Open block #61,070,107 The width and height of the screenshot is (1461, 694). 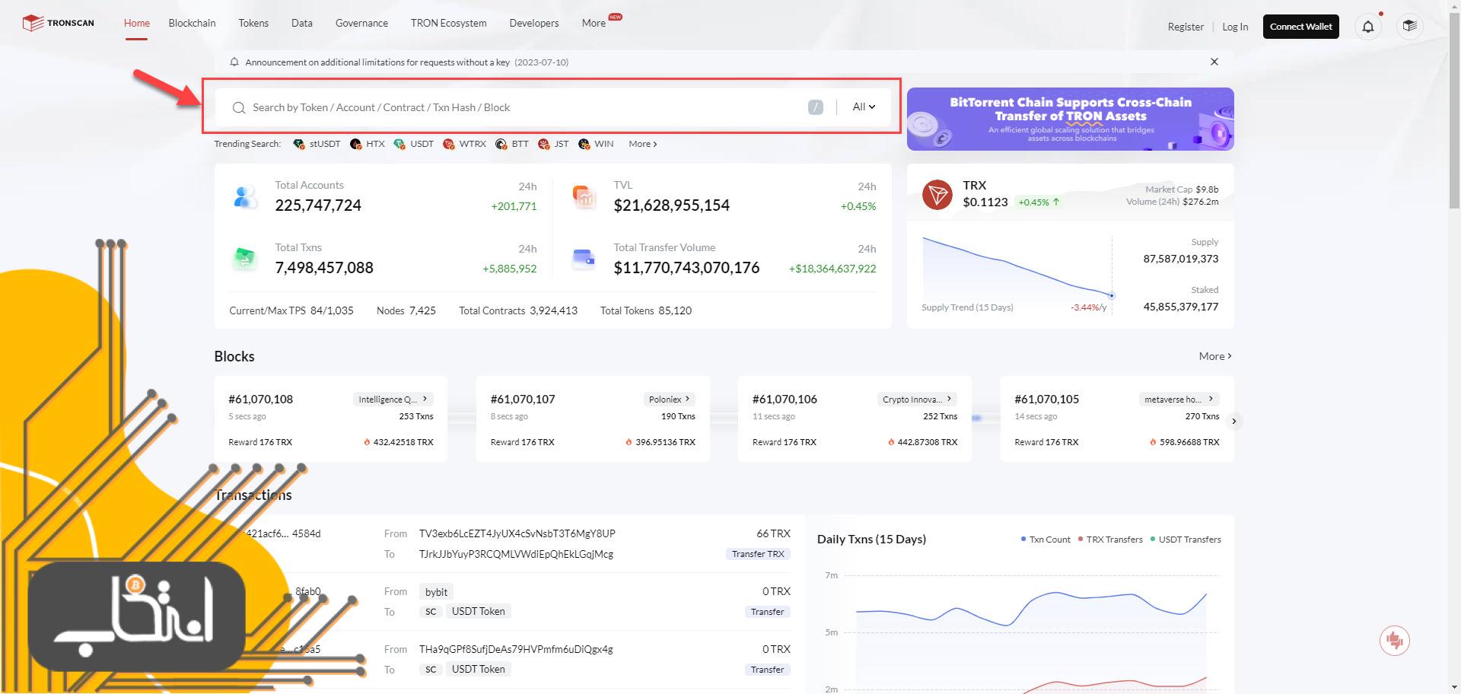[x=523, y=399]
